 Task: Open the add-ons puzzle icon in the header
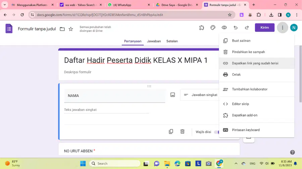point(201,28)
